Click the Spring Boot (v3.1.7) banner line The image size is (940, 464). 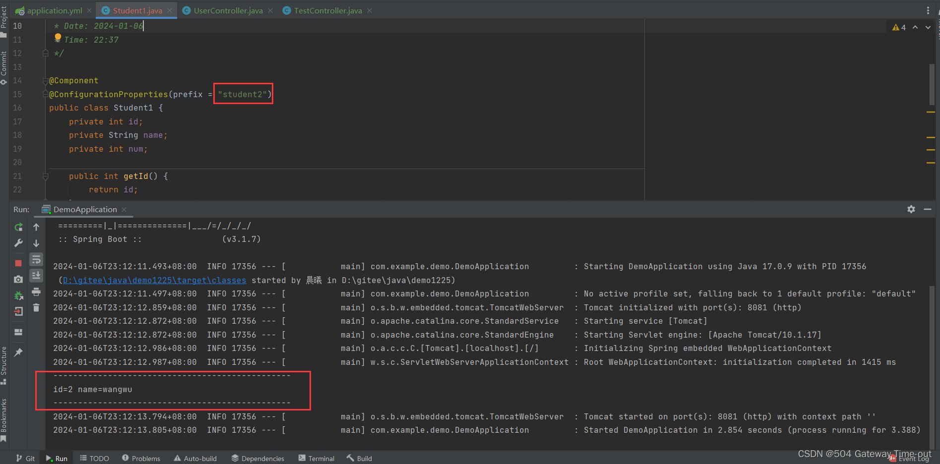tap(159, 239)
